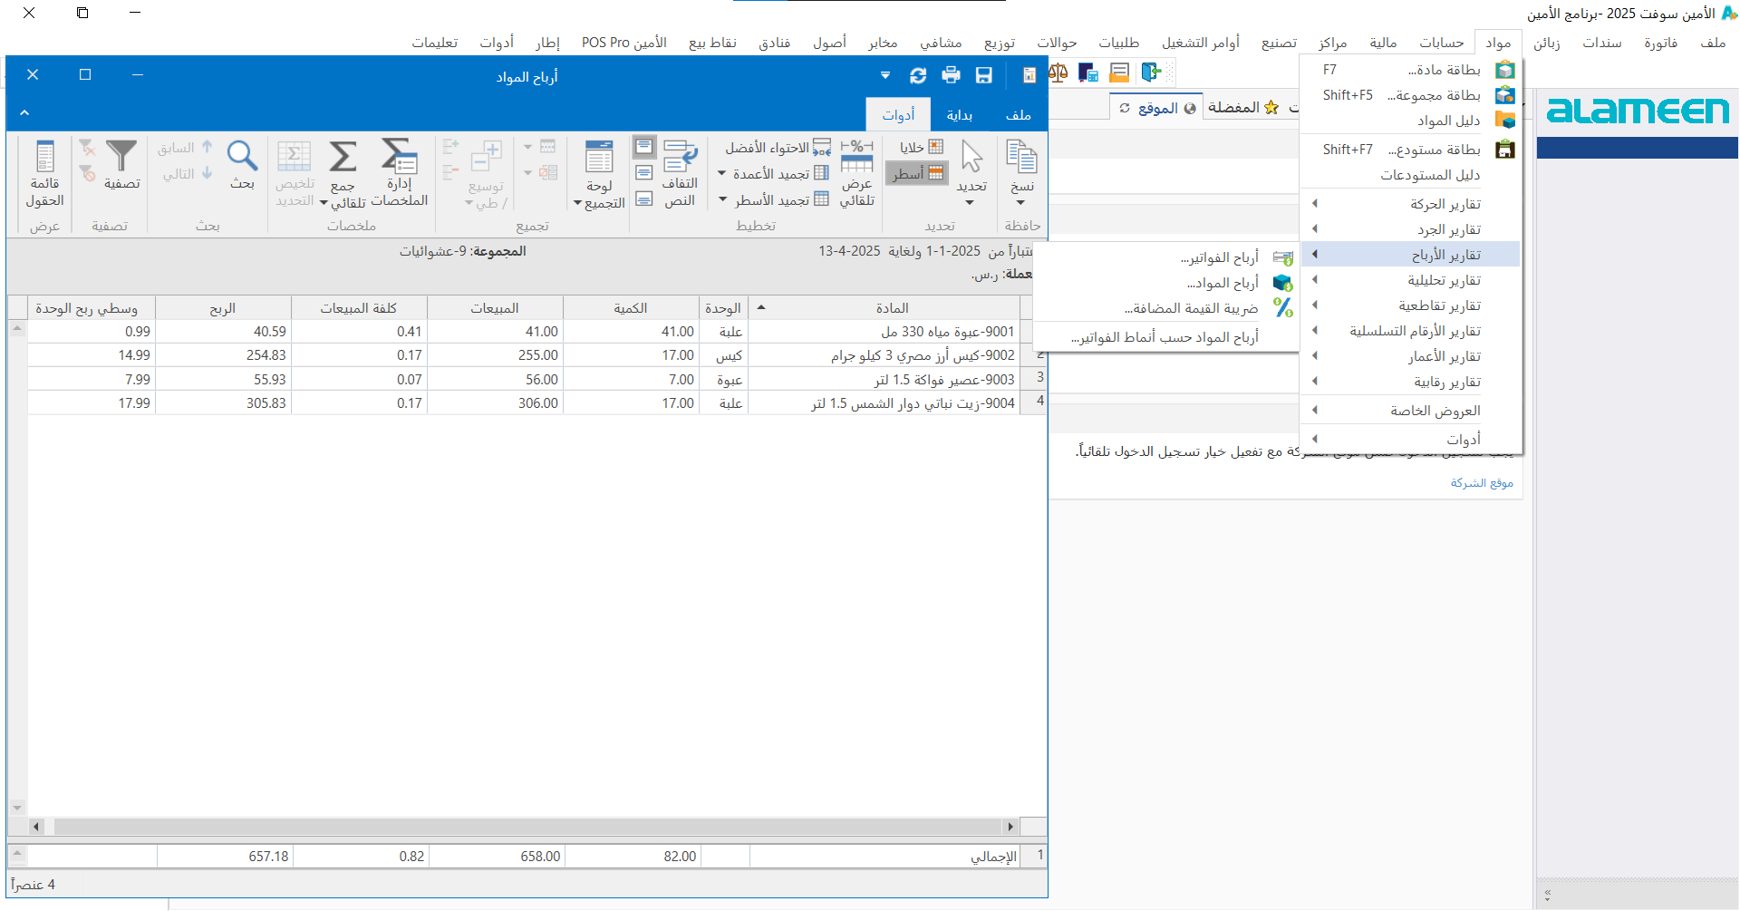This screenshot has height=911, width=1740.
Task: Toggle the top text alignment button
Action: tap(644, 147)
